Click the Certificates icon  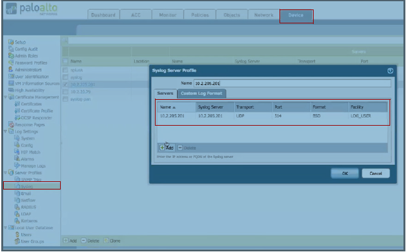coord(17,104)
